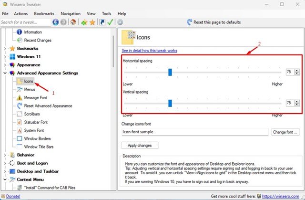The height and width of the screenshot is (200, 305).
Task: Go to the Home page icon
Action: [x=73, y=22]
